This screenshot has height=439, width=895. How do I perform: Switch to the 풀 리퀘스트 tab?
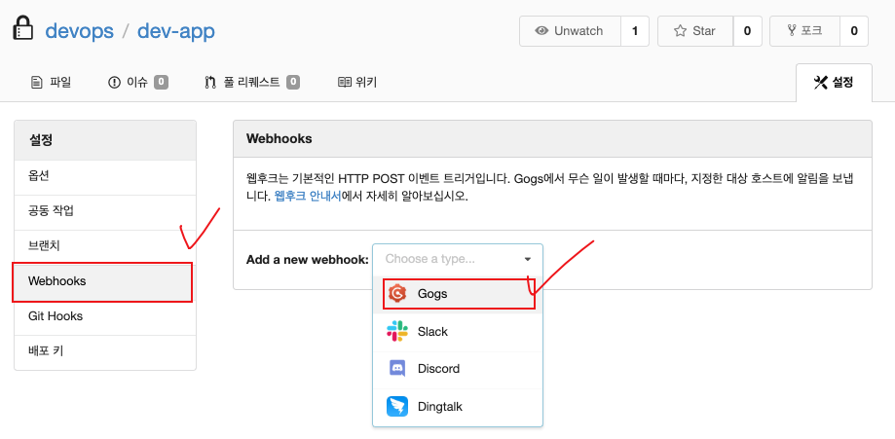(x=251, y=82)
